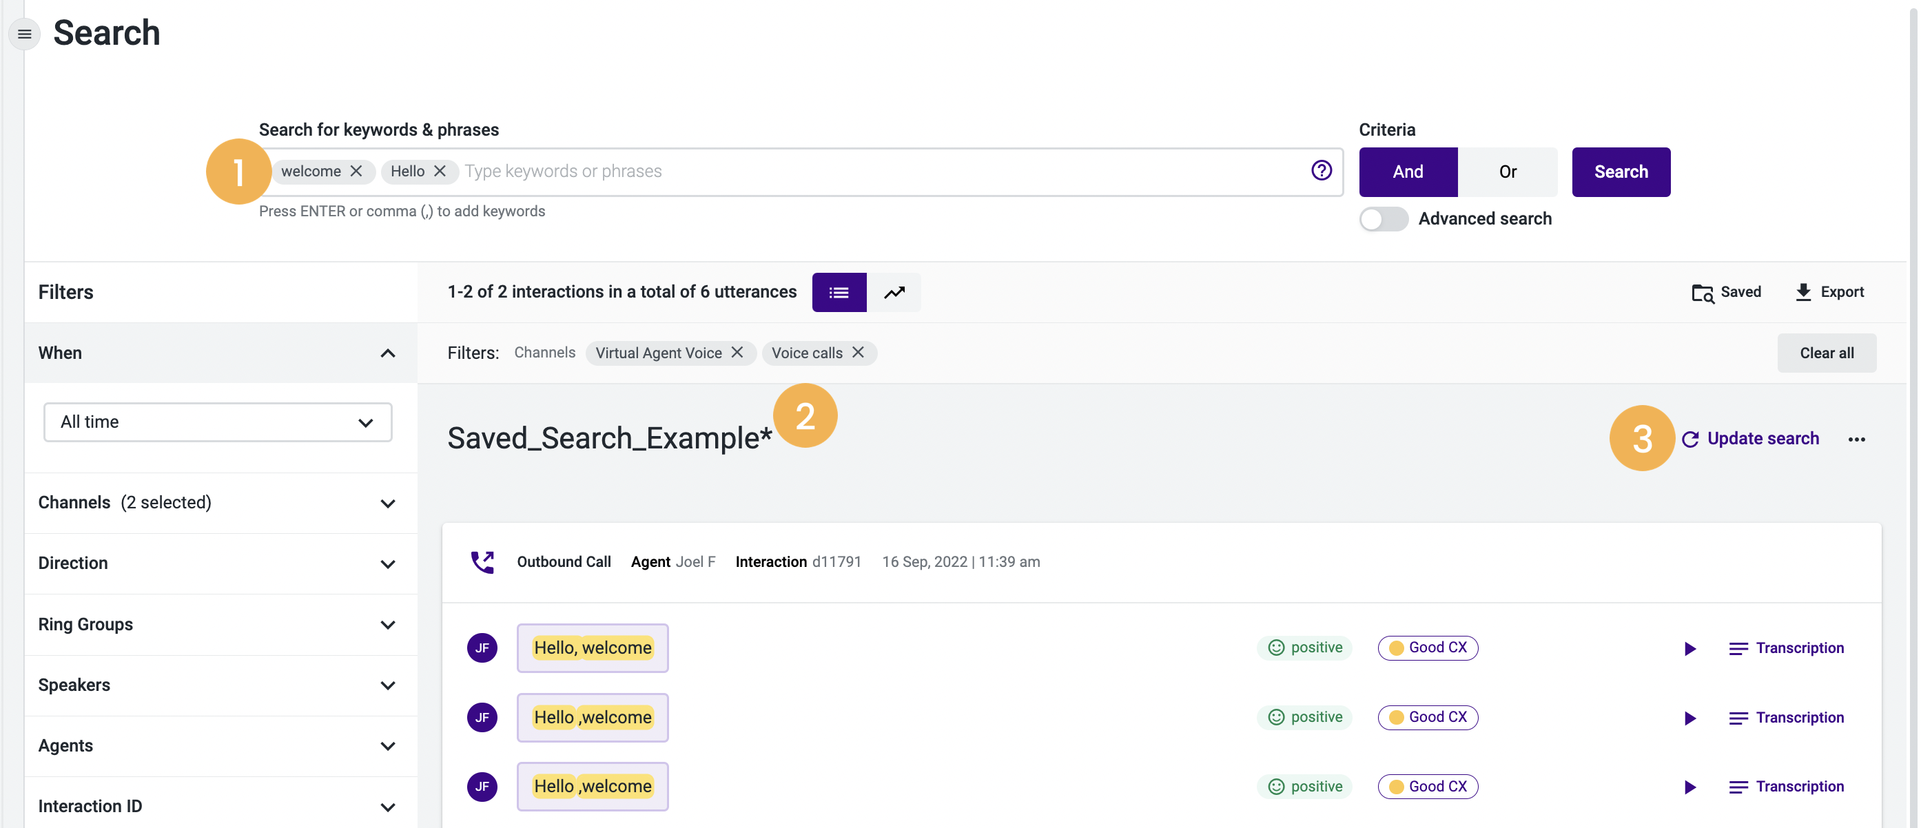Type in the keywords input field
The image size is (1921, 828).
pos(671,171)
